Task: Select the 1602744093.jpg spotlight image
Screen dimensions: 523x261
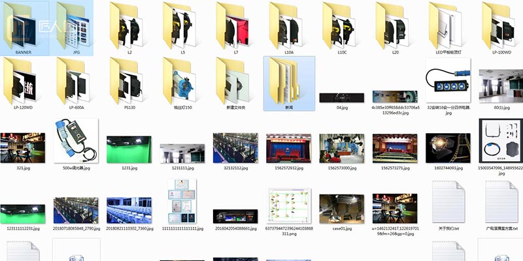Action: (448, 148)
